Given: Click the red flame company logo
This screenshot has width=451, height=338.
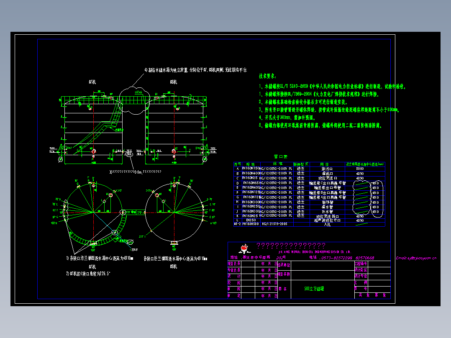Looking at the screenshot, I should [x=244, y=248].
